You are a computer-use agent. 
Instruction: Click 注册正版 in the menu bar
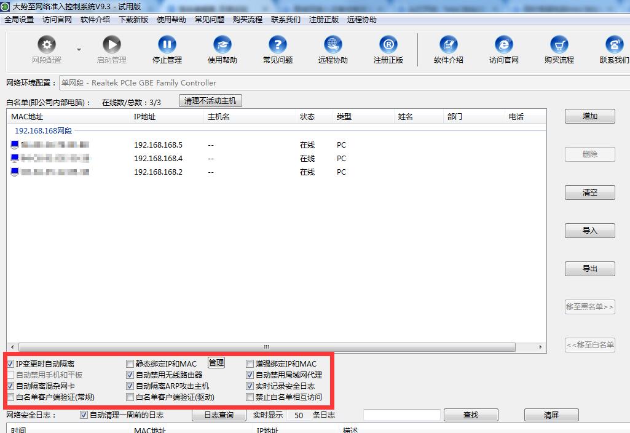324,19
